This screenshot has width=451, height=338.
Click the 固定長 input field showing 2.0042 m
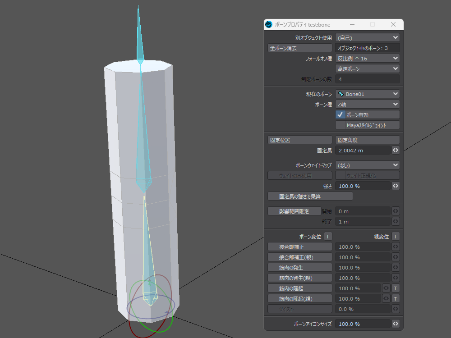coord(363,150)
